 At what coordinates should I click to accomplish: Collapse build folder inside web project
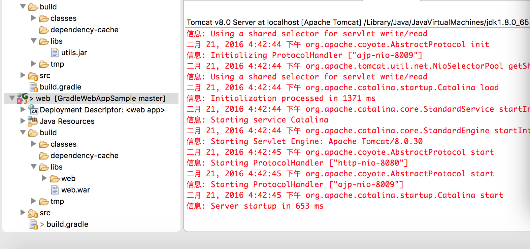(x=23, y=132)
